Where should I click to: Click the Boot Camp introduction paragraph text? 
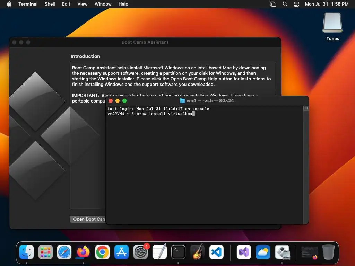[171, 76]
